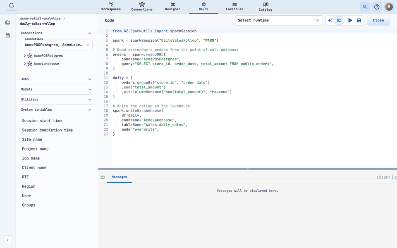The width and height of the screenshot is (397, 248).
Task: Insert the Job name variable
Action: (31, 158)
